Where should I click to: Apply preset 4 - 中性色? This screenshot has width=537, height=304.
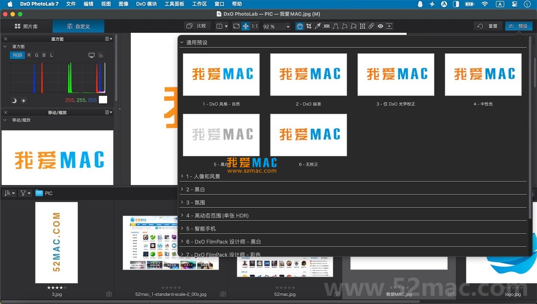coord(483,75)
